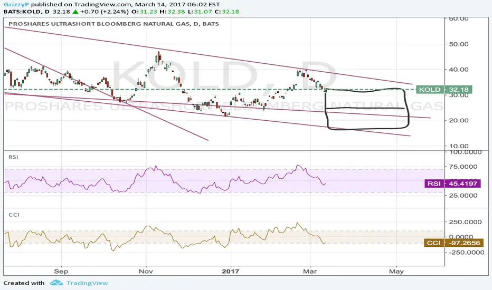Click the BATS:KOLD, D symbol label
492x290 pixels.
[x=27, y=12]
